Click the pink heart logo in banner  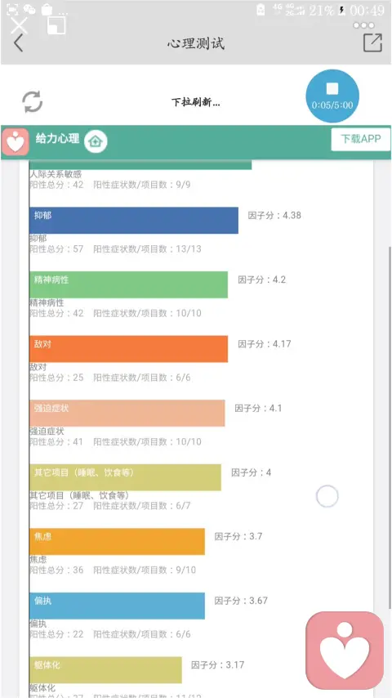click(16, 142)
